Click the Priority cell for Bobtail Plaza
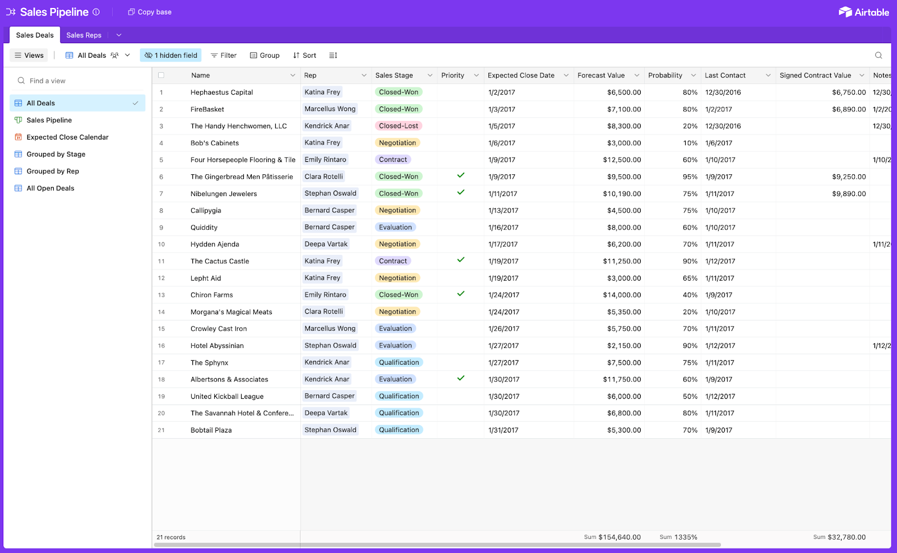This screenshot has height=553, width=897. tap(460, 430)
